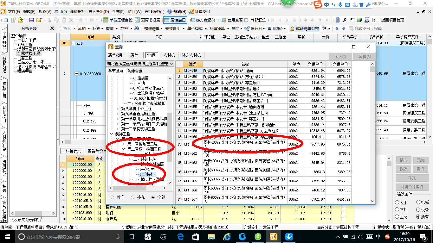Screen dimensions: 433x243
Task: Open 多方案报价 multi-scheme quote
Action: 205,20
